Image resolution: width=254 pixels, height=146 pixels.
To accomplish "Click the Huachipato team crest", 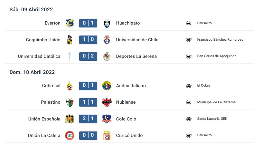I will tap(107, 23).
